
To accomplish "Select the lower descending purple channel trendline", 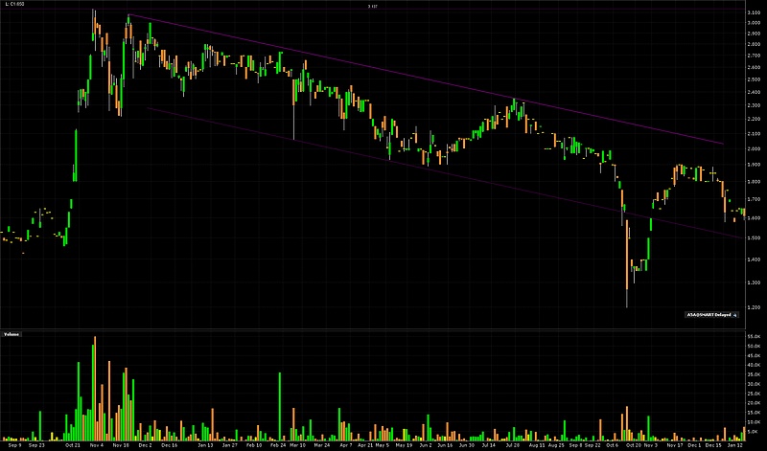I will (x=444, y=173).
